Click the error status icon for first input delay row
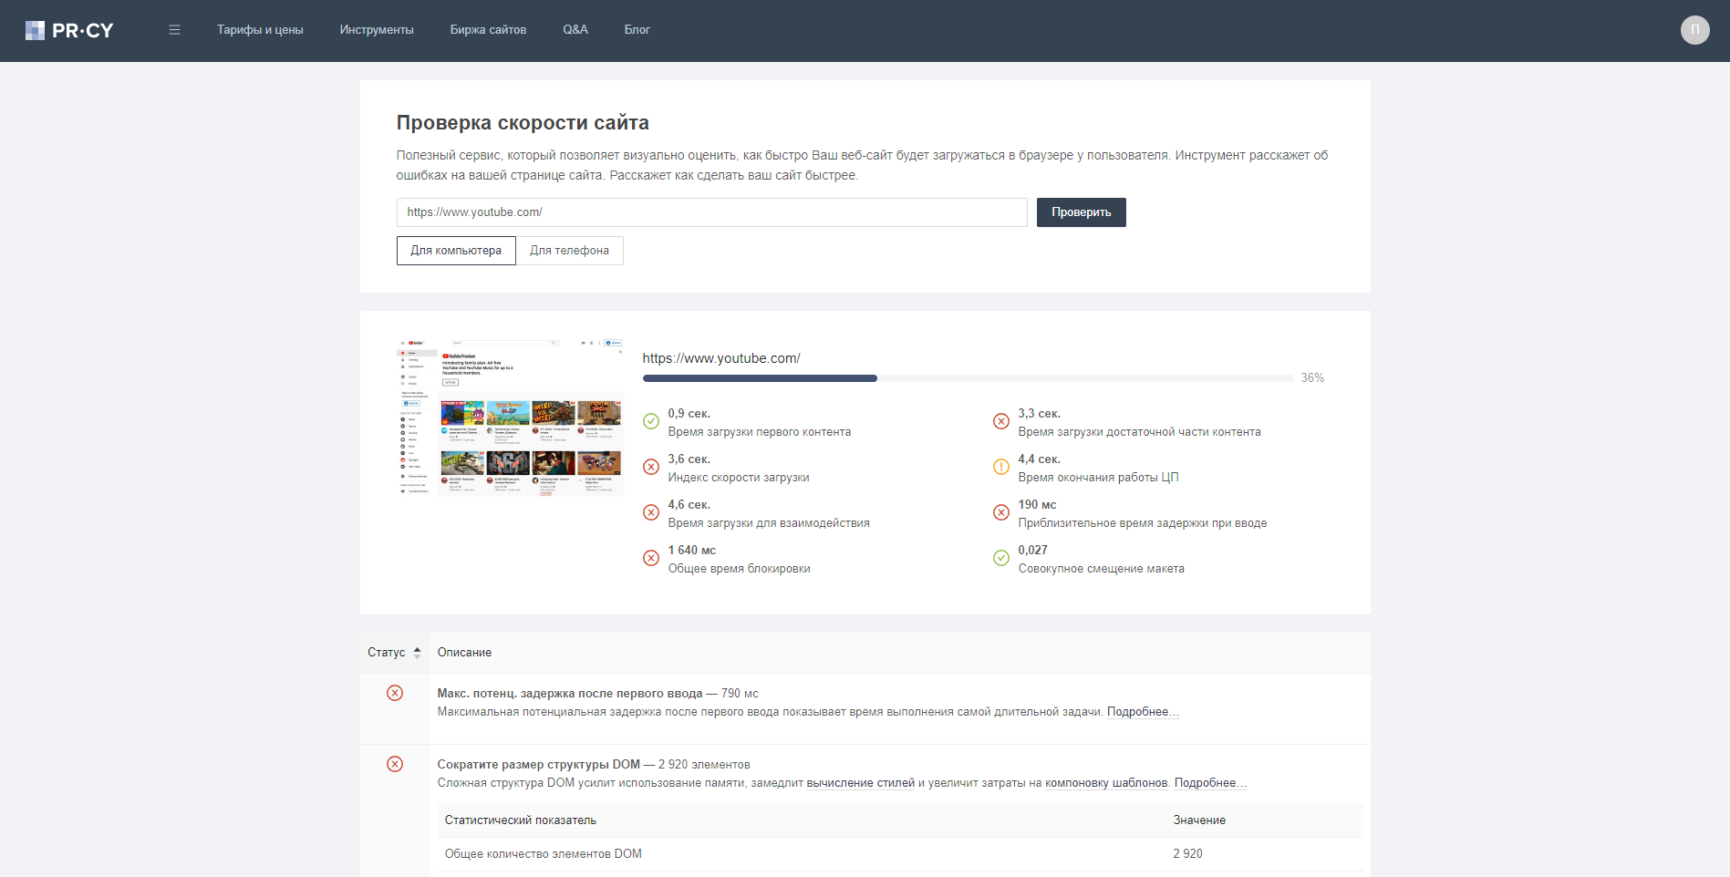1730x877 pixels. [395, 693]
